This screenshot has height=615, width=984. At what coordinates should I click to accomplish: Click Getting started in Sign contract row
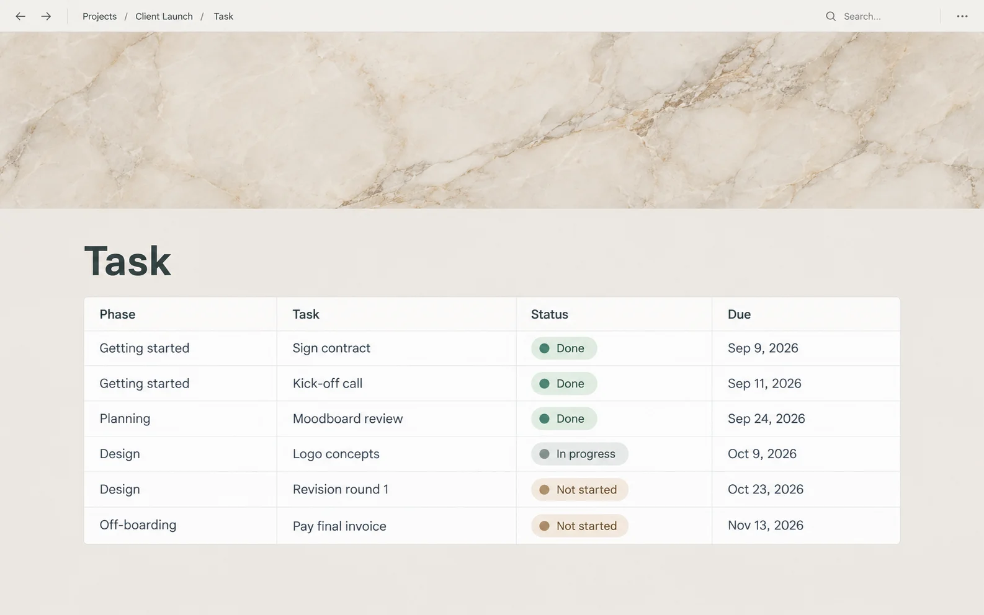(145, 348)
